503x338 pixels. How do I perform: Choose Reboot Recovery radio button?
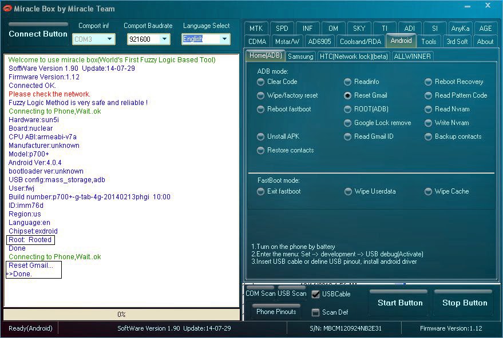click(x=428, y=82)
